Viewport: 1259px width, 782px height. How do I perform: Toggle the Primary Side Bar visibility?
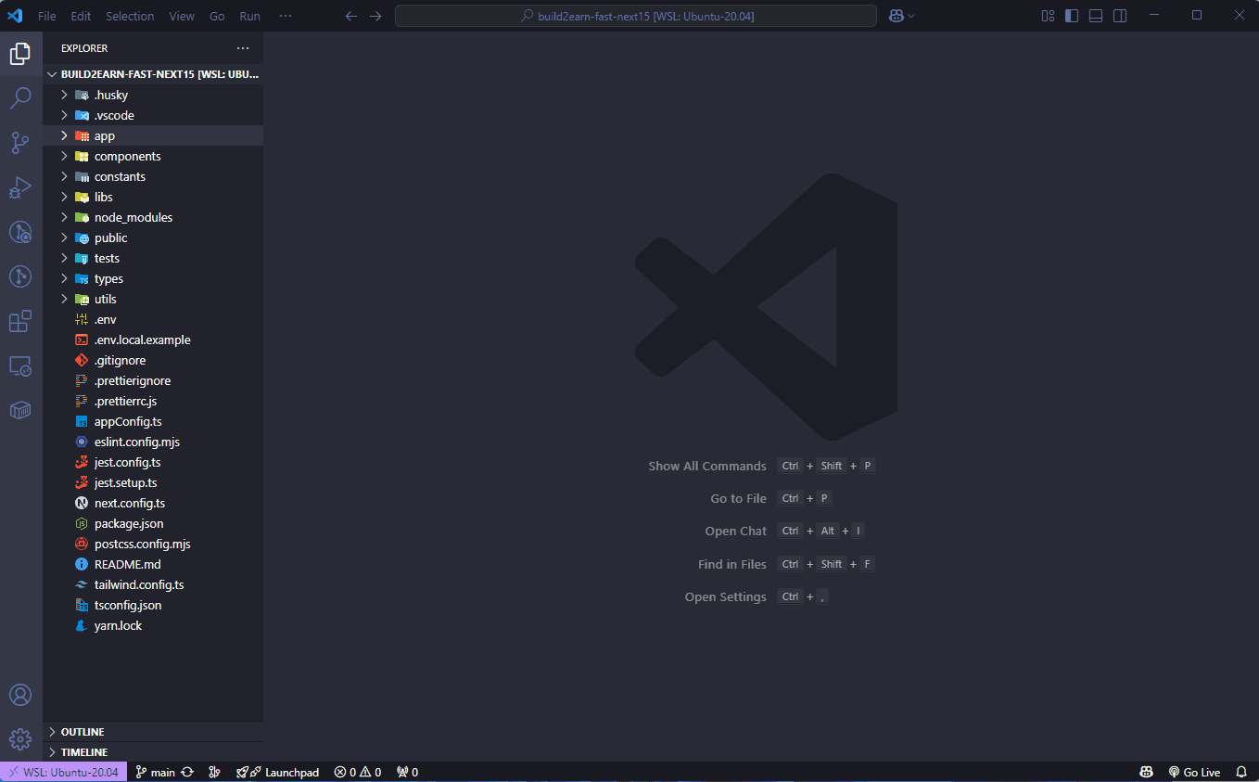pyautogui.click(x=1072, y=15)
